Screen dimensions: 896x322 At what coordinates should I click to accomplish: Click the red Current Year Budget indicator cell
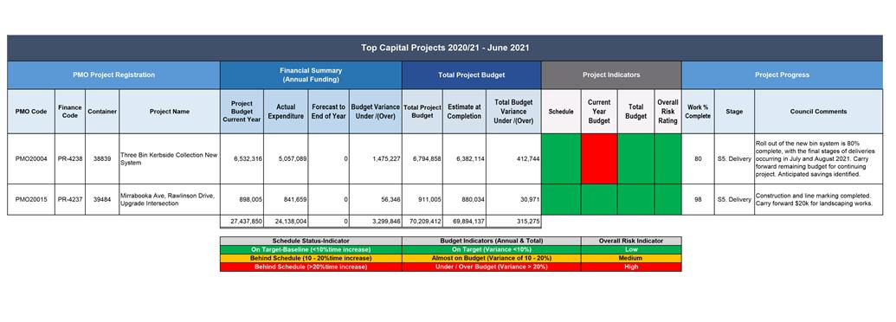click(599, 158)
